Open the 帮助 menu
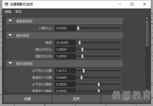Viewport: 153px width, 106px height. (x=19, y=12)
